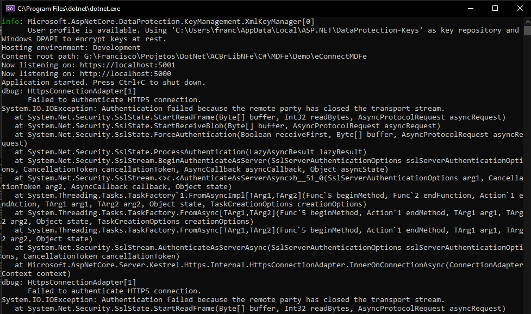Click the Content root path line
Image resolution: width=531 pixels, height=314 pixels.
click(x=184, y=56)
